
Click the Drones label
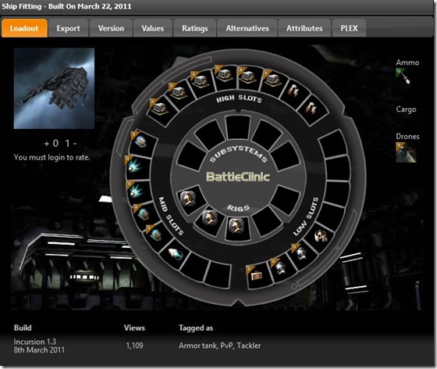[x=407, y=136]
